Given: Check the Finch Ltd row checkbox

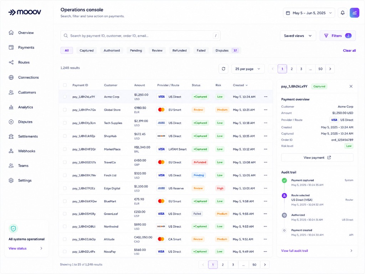Looking at the screenshot, I should tap(65, 175).
